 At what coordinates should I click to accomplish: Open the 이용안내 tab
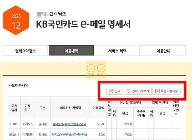(163, 50)
